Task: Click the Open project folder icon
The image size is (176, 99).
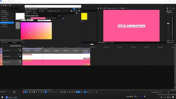Action: 4,5
